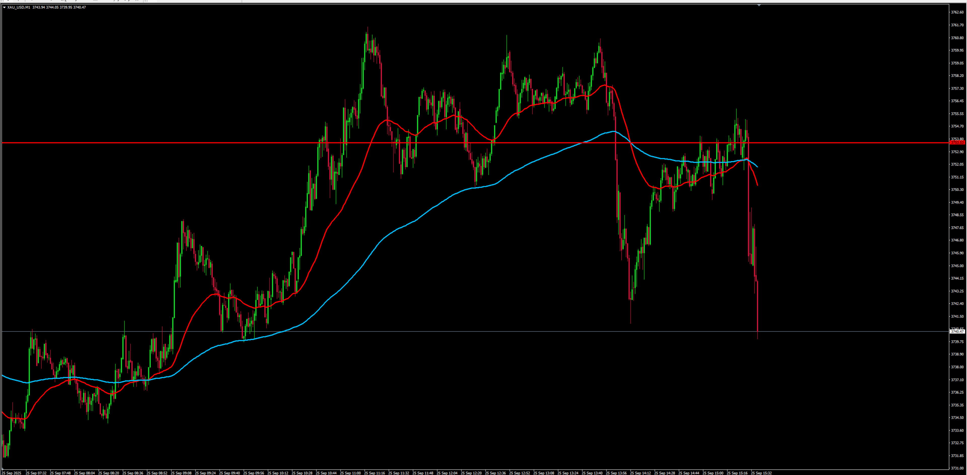
Task: Click the 3757.30 price scale label
Action: 957,89
